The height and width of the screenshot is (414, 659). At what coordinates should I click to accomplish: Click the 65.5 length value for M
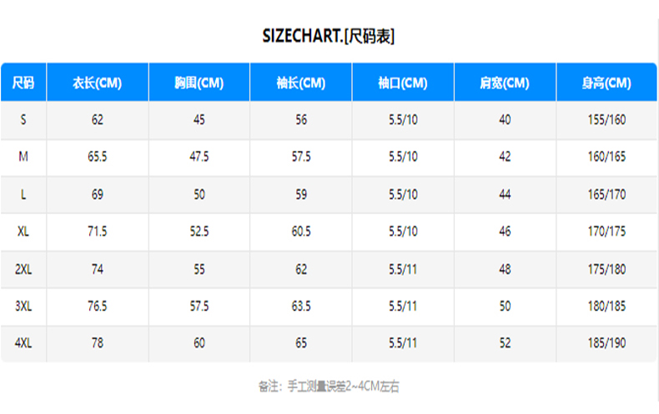click(x=98, y=157)
